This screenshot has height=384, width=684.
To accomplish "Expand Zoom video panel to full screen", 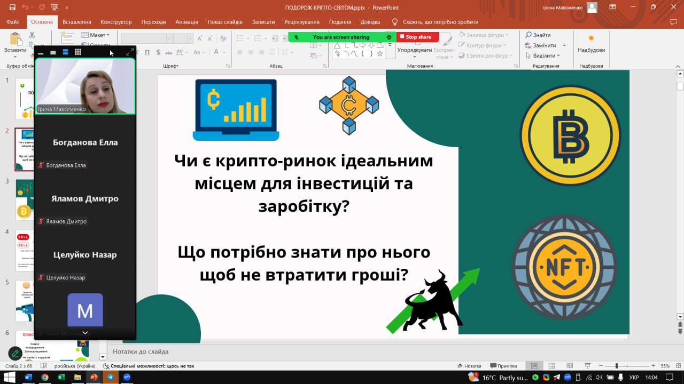I will 130,52.
